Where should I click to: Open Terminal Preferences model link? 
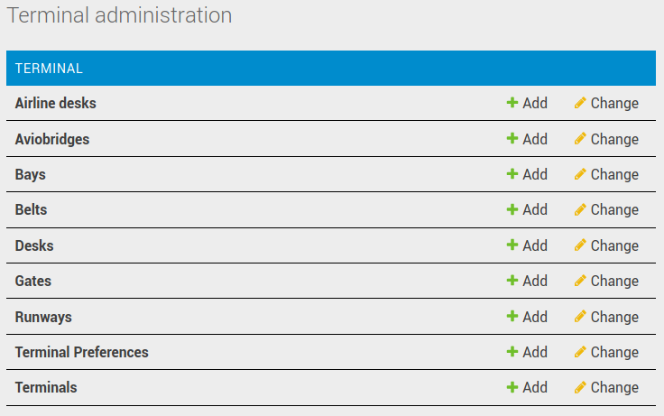[81, 352]
